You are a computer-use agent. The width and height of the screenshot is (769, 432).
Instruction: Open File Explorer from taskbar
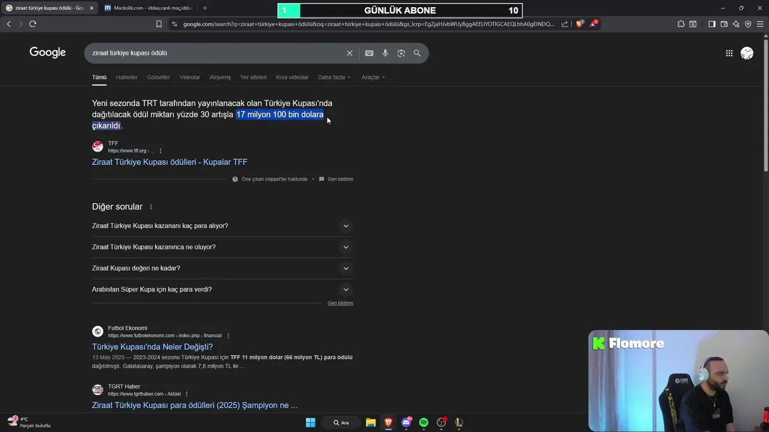(x=371, y=422)
